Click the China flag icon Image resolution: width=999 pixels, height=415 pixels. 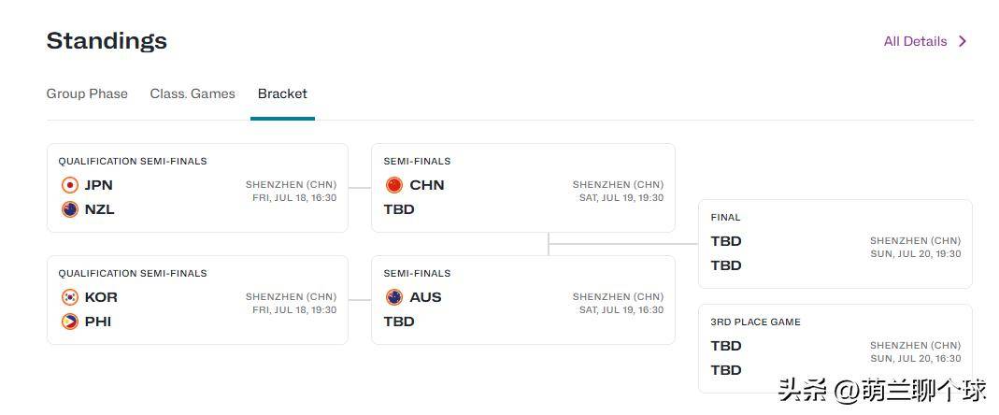394,185
